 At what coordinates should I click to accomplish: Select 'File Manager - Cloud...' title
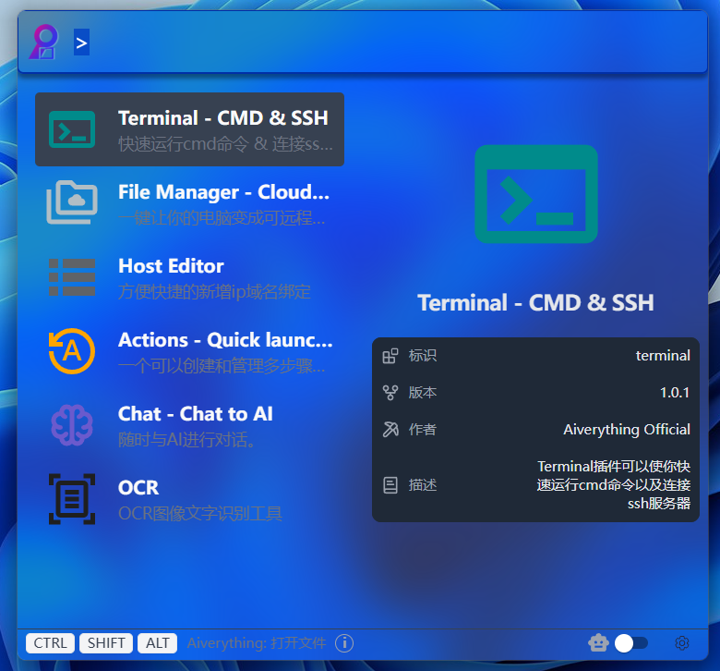tap(223, 192)
